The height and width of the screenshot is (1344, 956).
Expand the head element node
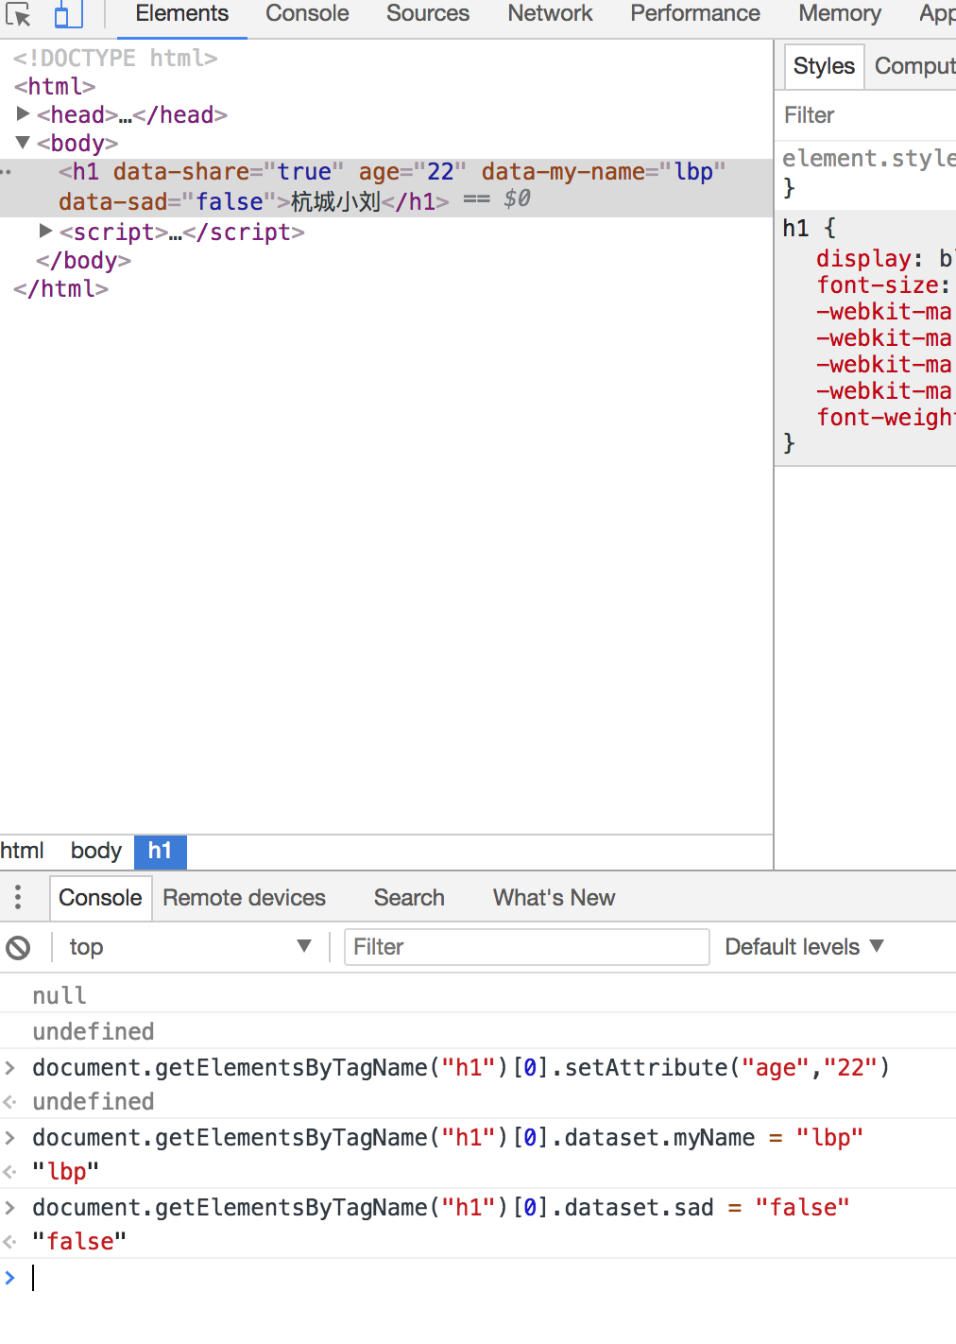click(x=24, y=114)
